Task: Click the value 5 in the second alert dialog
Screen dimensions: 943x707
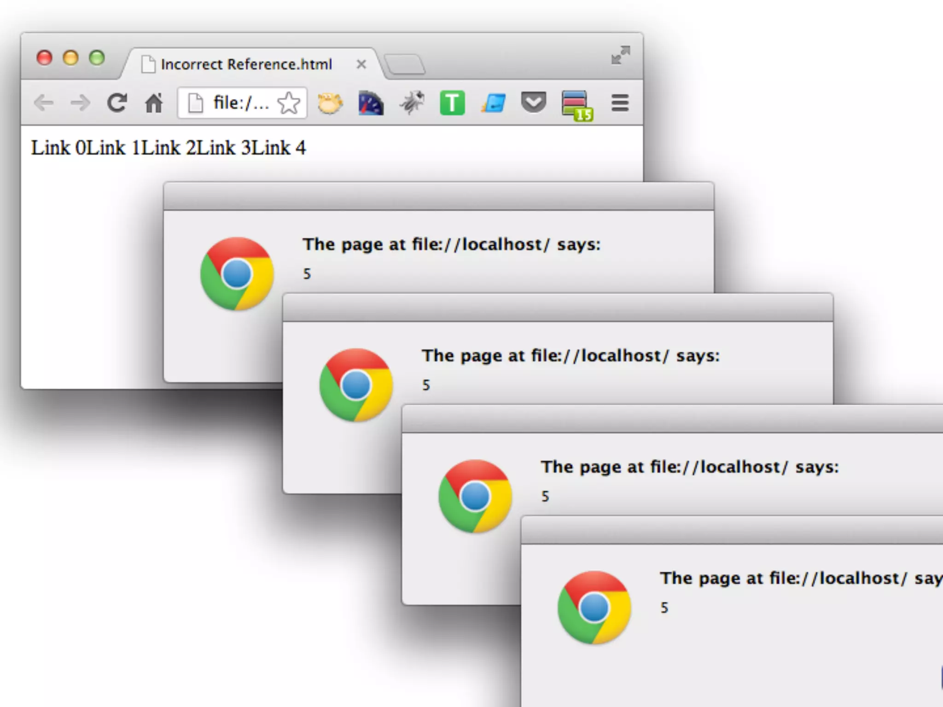Action: coord(426,385)
